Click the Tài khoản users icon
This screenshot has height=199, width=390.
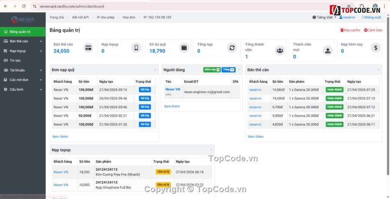[x=6, y=70]
